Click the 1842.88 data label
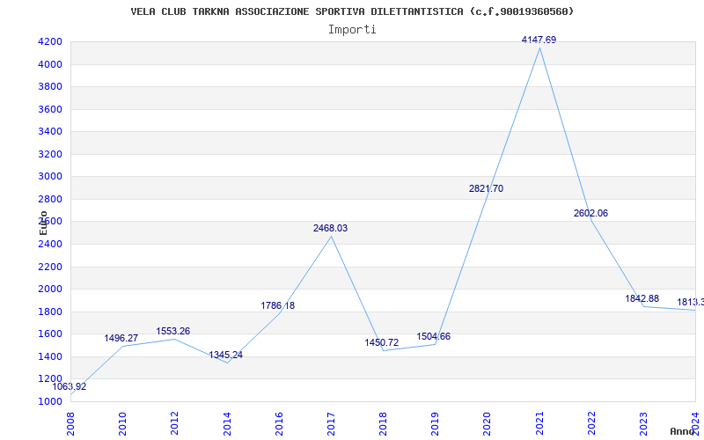 (x=642, y=298)
